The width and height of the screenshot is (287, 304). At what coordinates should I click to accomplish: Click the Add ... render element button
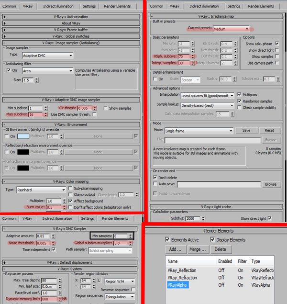point(176,249)
